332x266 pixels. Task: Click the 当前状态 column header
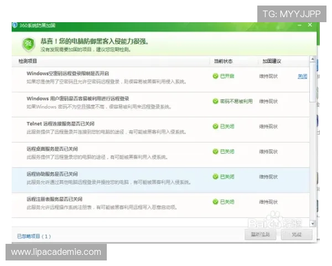223,62
